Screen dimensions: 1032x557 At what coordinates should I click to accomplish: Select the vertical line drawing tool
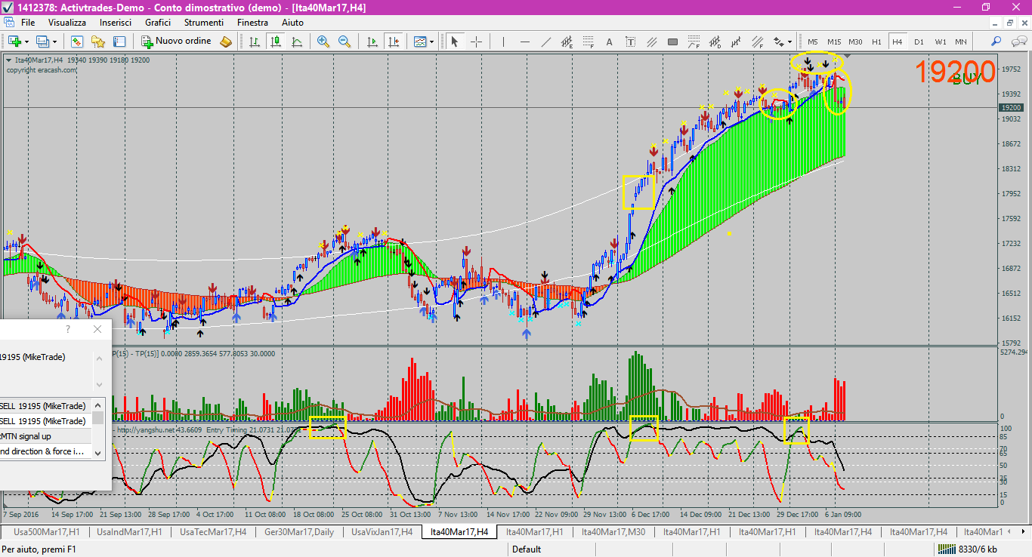coord(503,42)
